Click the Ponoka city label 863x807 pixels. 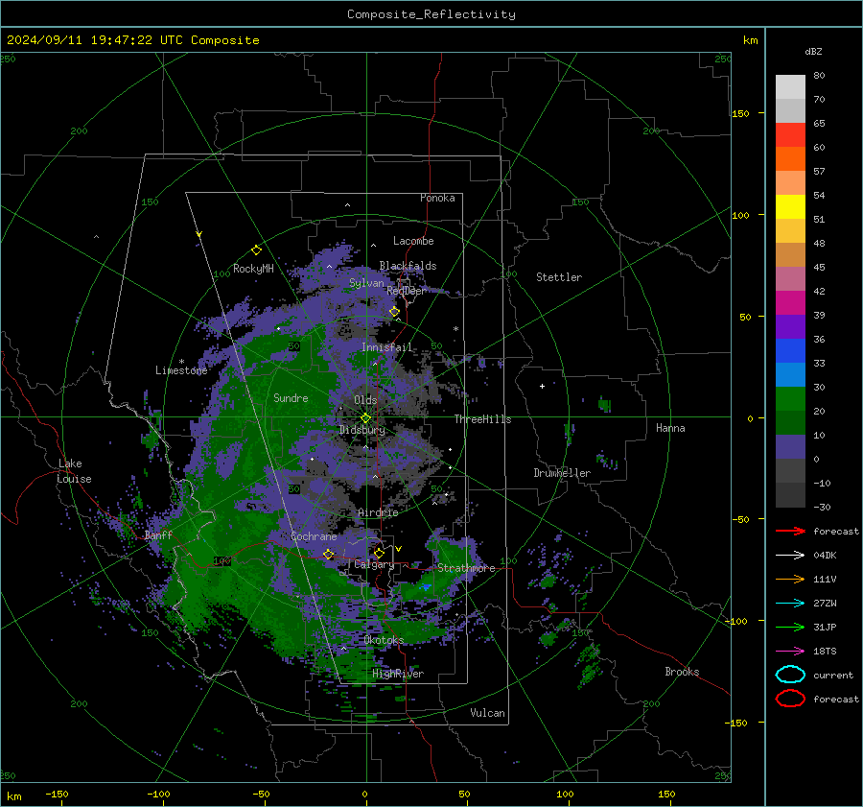click(437, 198)
